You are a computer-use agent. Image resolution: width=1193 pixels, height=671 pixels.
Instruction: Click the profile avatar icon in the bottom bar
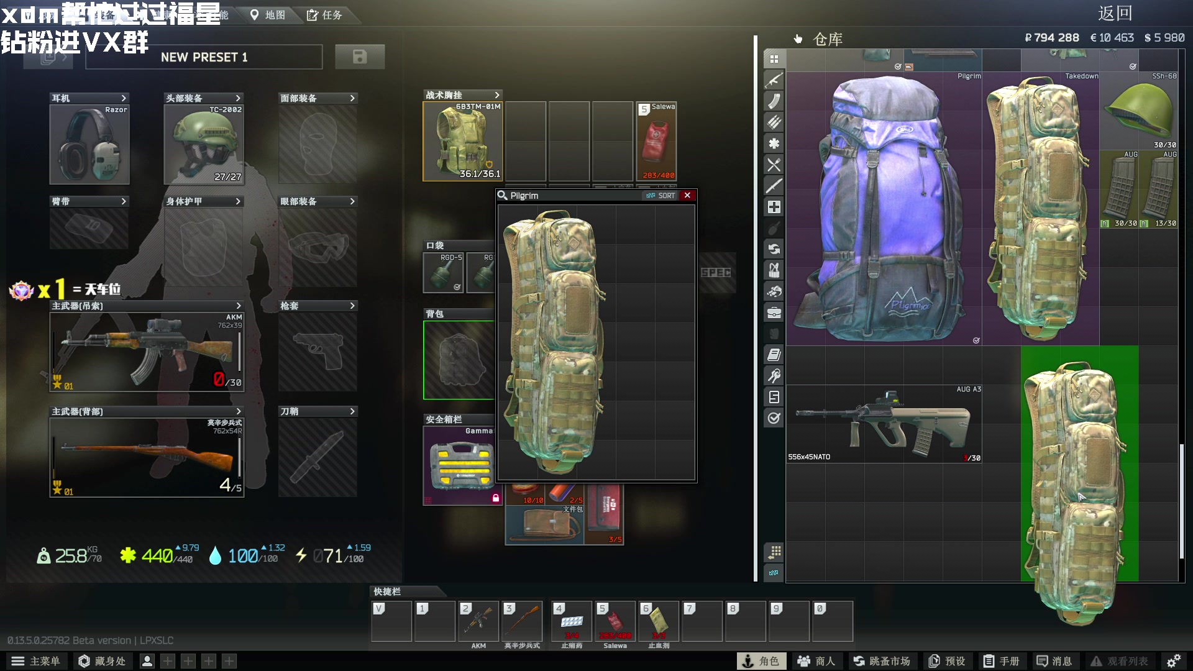pos(147,661)
